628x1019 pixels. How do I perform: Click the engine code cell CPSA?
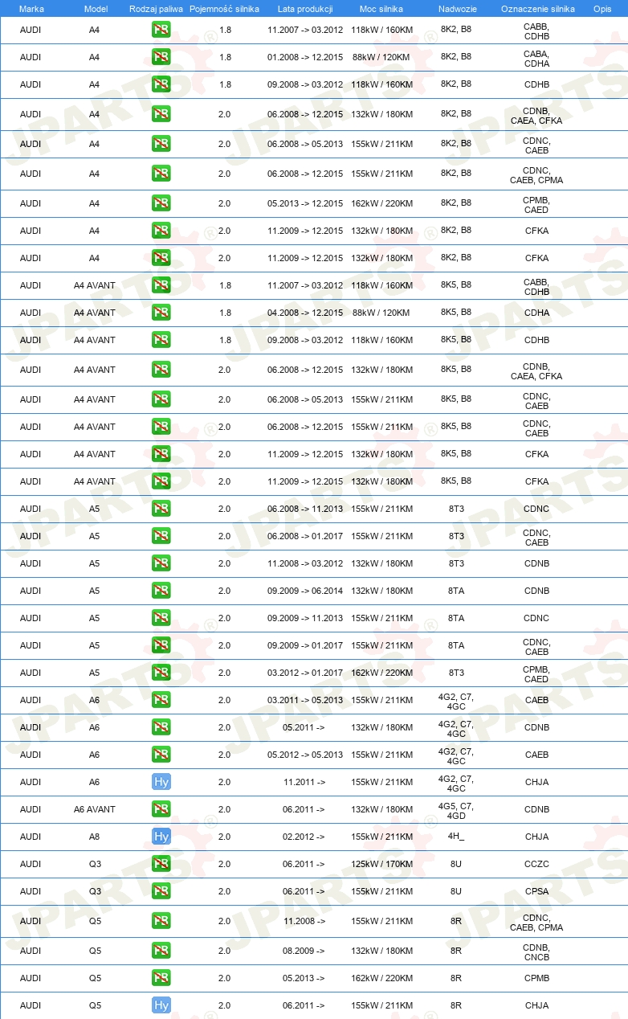(x=536, y=891)
